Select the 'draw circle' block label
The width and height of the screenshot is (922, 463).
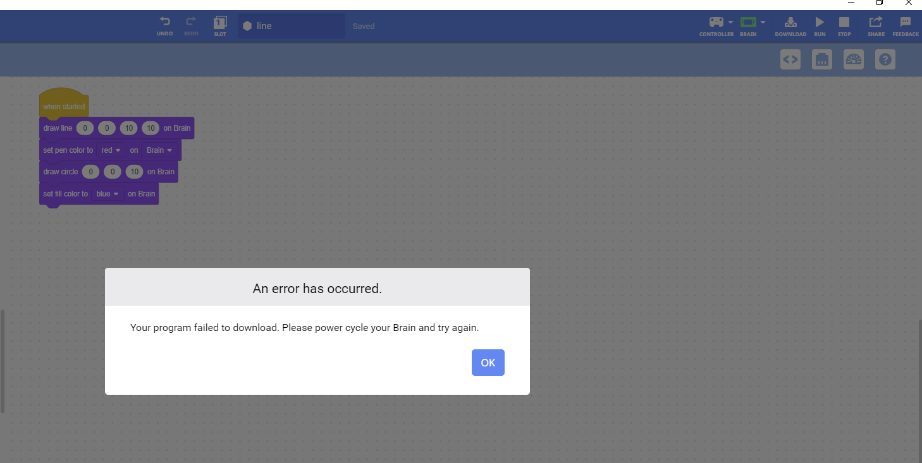pos(61,172)
